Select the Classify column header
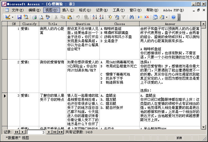Viewport: 208px width, 142px height. coord(30,24)
